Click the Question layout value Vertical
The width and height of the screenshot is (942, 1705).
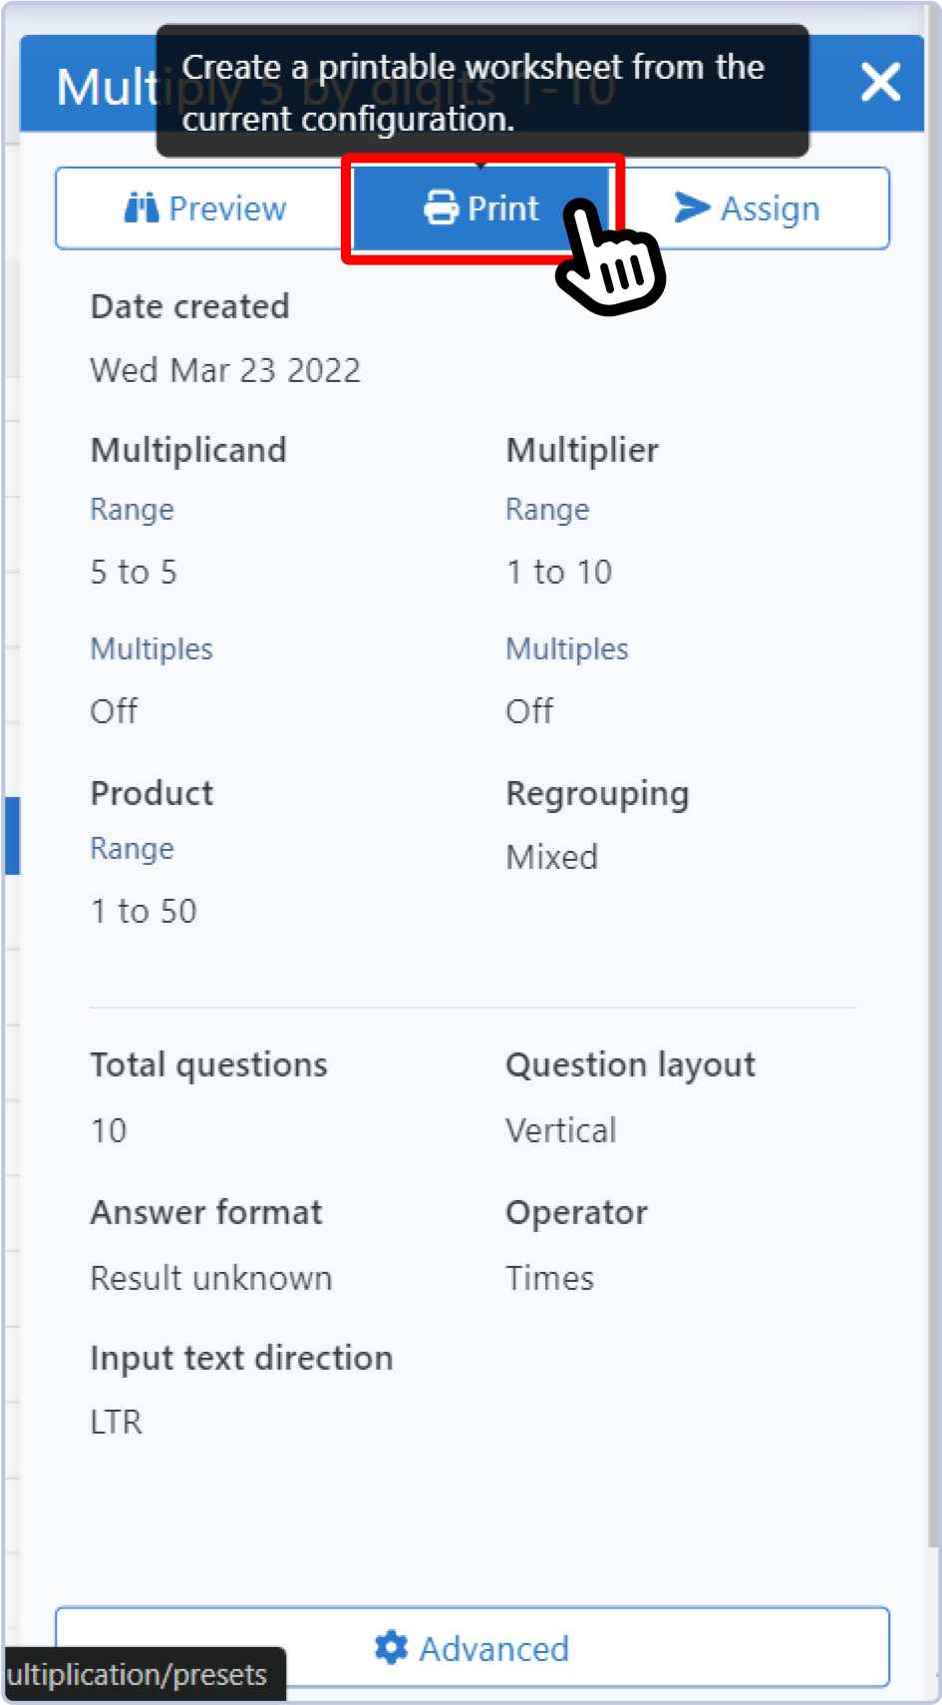pos(560,1130)
